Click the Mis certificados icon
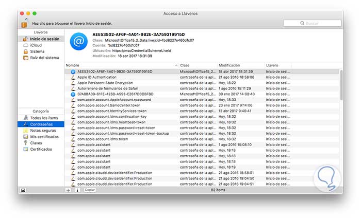Viewport: 361px width, 219px height. (x=26, y=137)
